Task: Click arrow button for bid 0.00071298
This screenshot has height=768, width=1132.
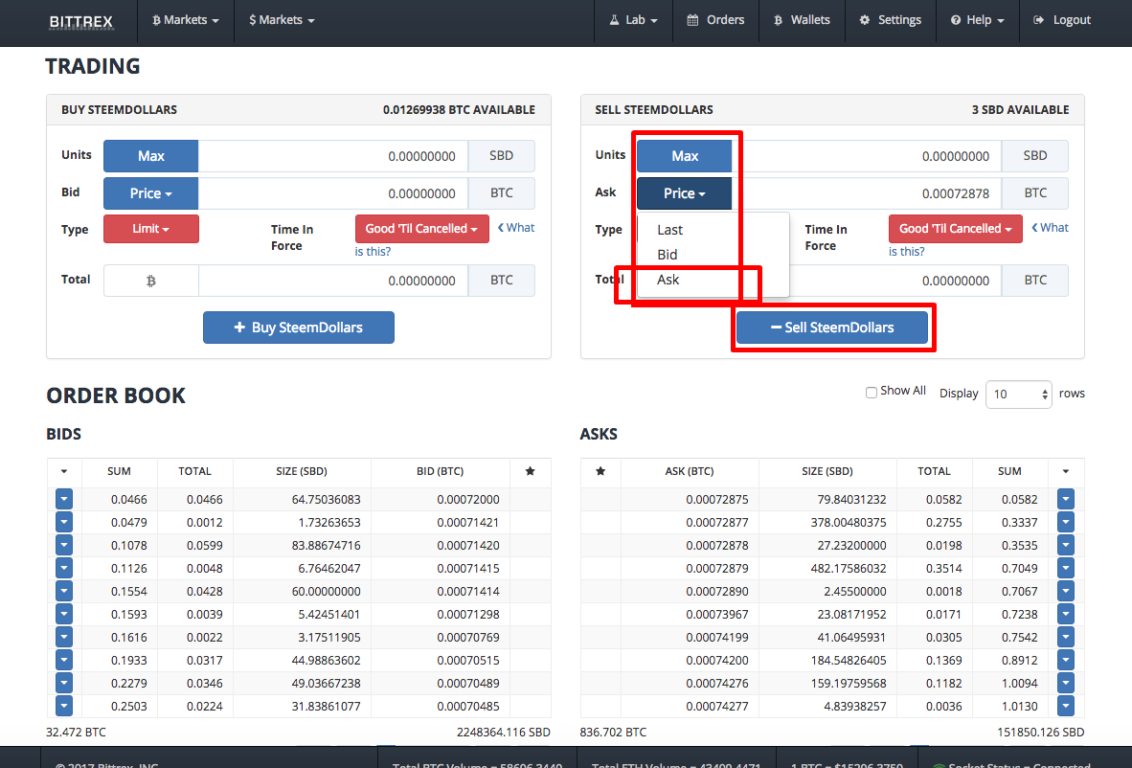Action: 64,614
